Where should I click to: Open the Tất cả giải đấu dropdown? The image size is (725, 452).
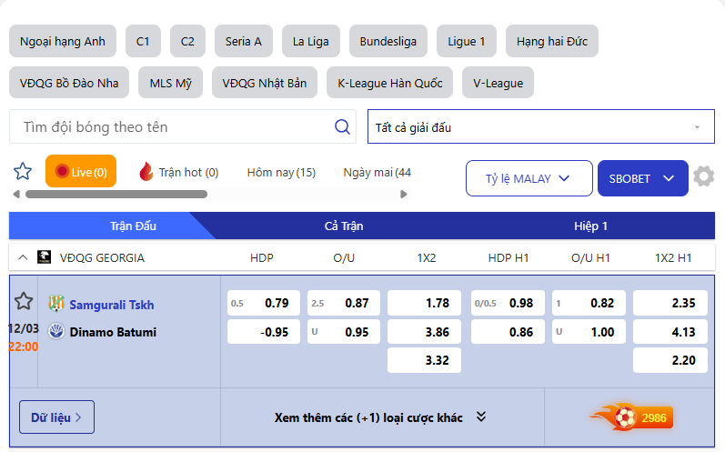pos(540,127)
